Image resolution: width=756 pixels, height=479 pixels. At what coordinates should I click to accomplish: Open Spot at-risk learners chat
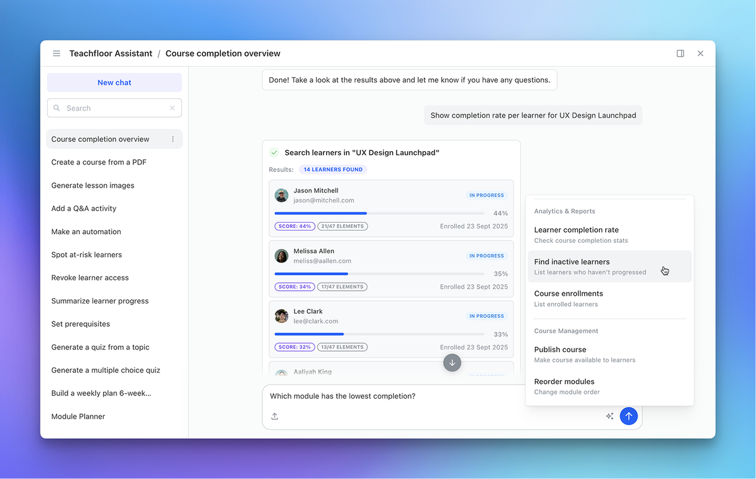point(86,255)
